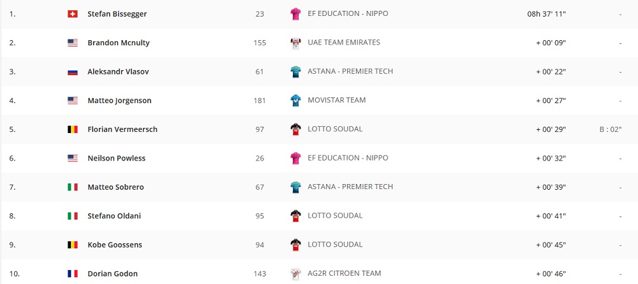Viewport: 638px width, 284px height.
Task: Open the Movistar Team name link
Action: pyautogui.click(x=336, y=100)
